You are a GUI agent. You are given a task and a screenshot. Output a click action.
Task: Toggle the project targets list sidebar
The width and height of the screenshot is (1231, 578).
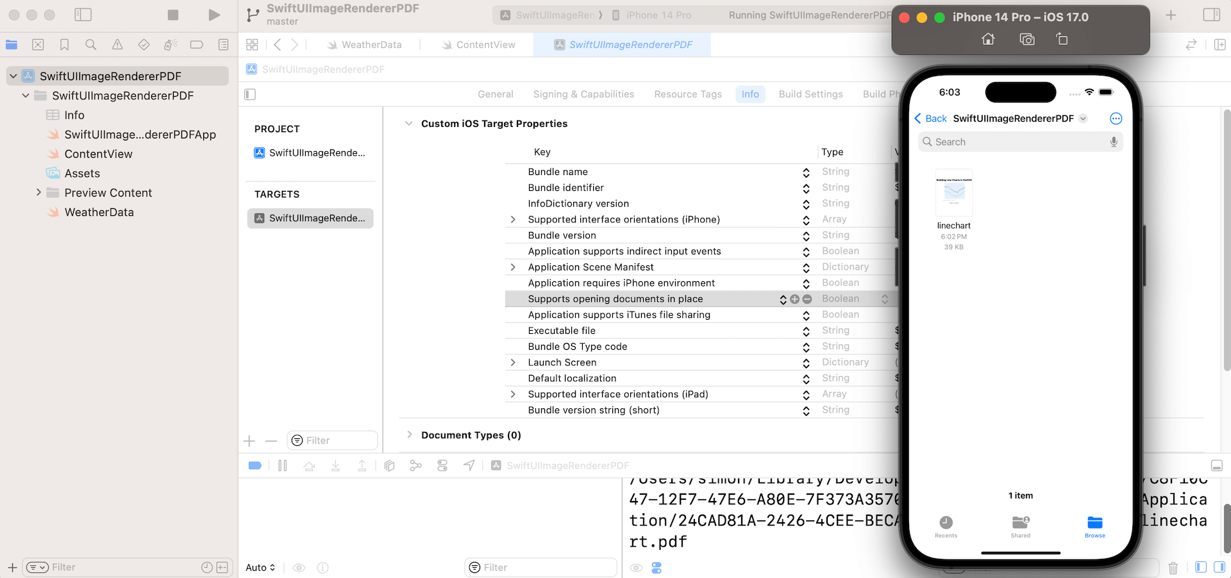(x=250, y=95)
